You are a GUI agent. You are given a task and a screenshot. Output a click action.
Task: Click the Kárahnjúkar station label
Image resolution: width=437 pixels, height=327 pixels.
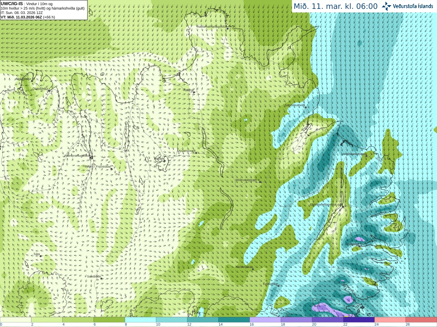point(244,267)
